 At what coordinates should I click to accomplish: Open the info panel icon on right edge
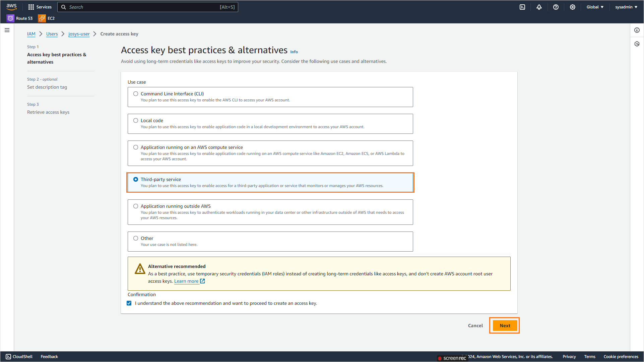tap(637, 30)
